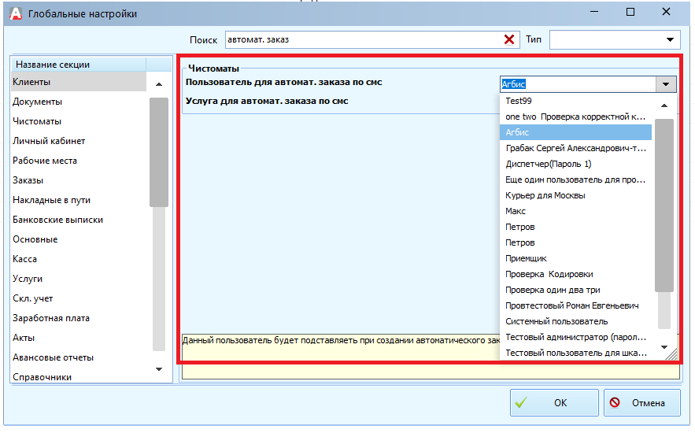
Task: Open Касса section
Action: pos(79,259)
